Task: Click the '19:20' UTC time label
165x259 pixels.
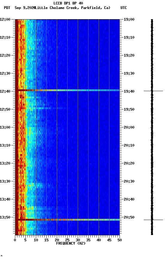Action: click(x=129, y=55)
